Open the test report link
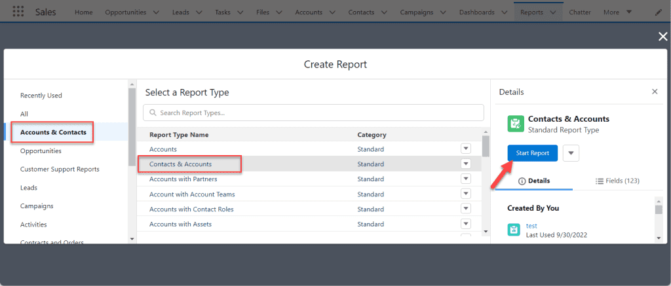This screenshot has height=286, width=671. (531, 226)
